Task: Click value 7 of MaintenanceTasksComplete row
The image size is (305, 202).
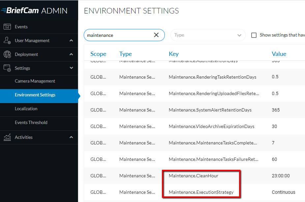Action: point(273,143)
